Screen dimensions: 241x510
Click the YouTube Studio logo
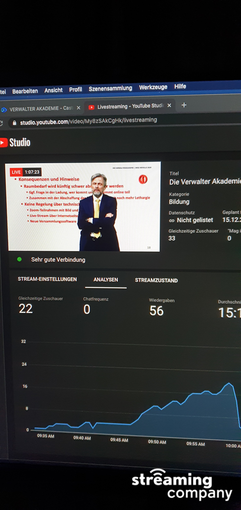pyautogui.click(x=15, y=143)
